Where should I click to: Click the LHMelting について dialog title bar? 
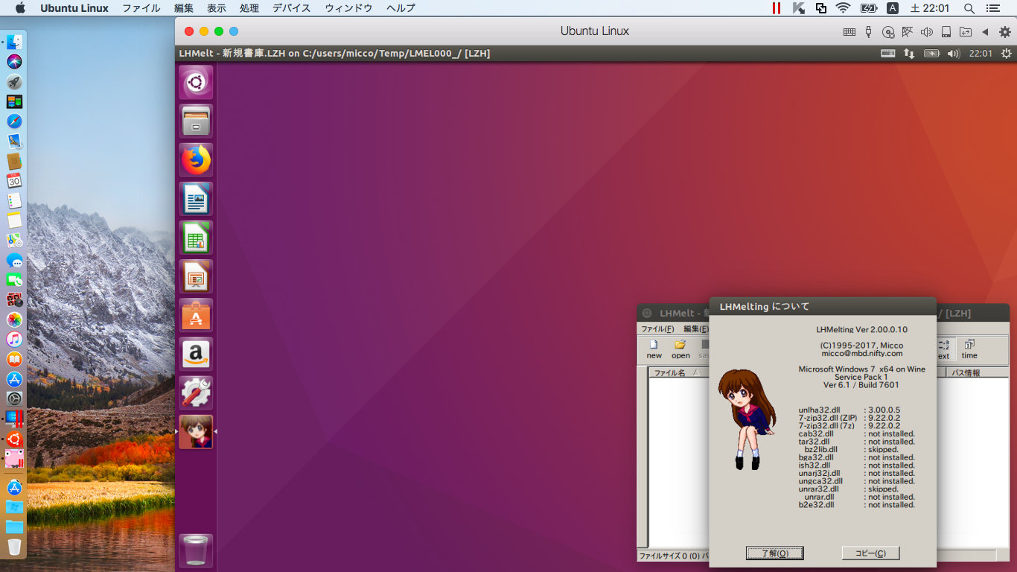(823, 306)
